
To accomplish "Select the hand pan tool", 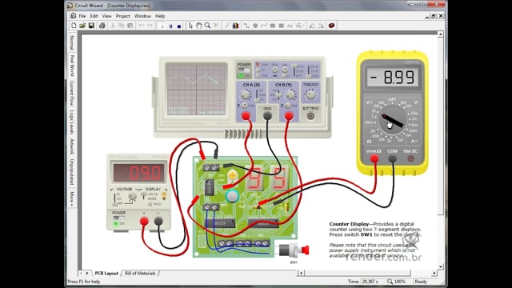I will click(x=199, y=26).
